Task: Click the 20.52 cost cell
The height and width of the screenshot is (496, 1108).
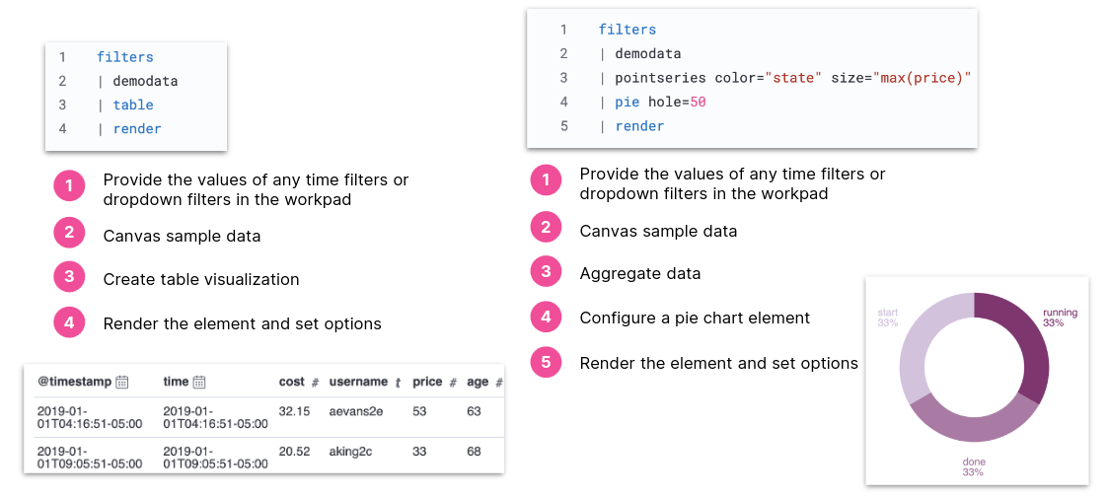Action: pos(295,451)
